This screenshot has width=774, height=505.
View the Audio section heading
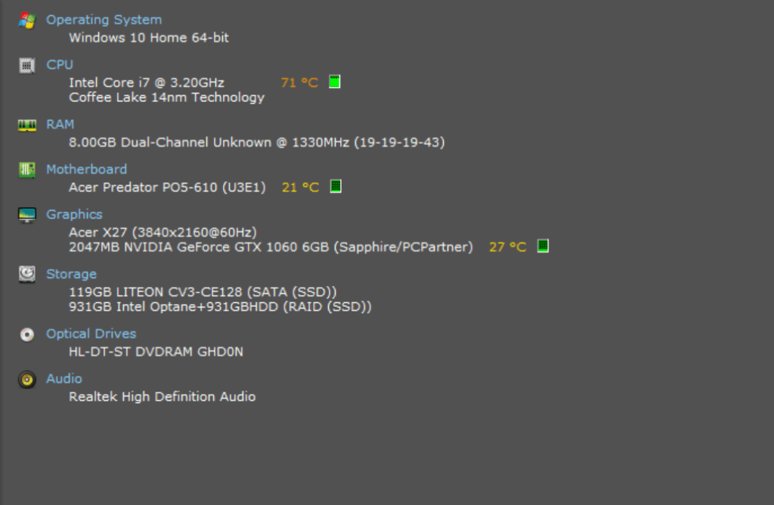tap(64, 379)
